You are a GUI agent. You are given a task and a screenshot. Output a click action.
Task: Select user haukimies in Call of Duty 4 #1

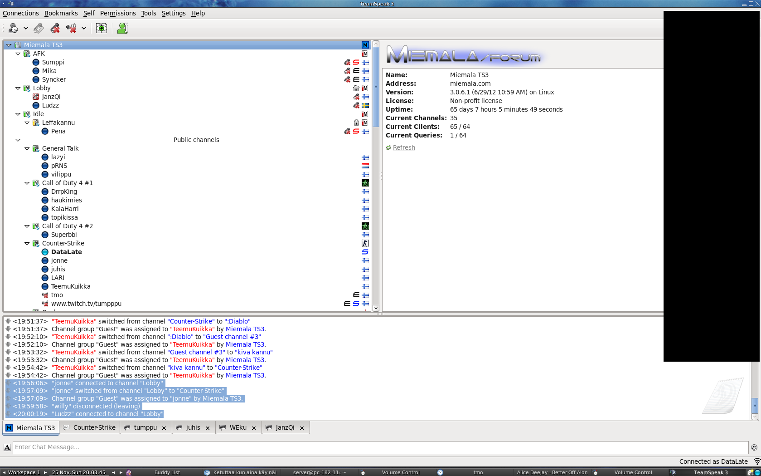point(66,200)
